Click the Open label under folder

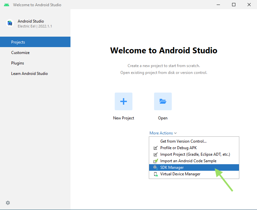pyautogui.click(x=163, y=118)
